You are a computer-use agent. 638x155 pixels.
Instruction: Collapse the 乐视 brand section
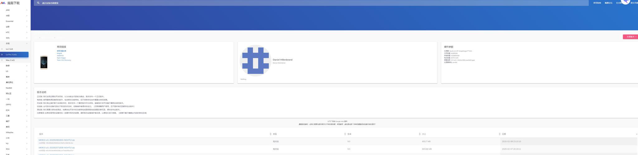click(x=15, y=43)
